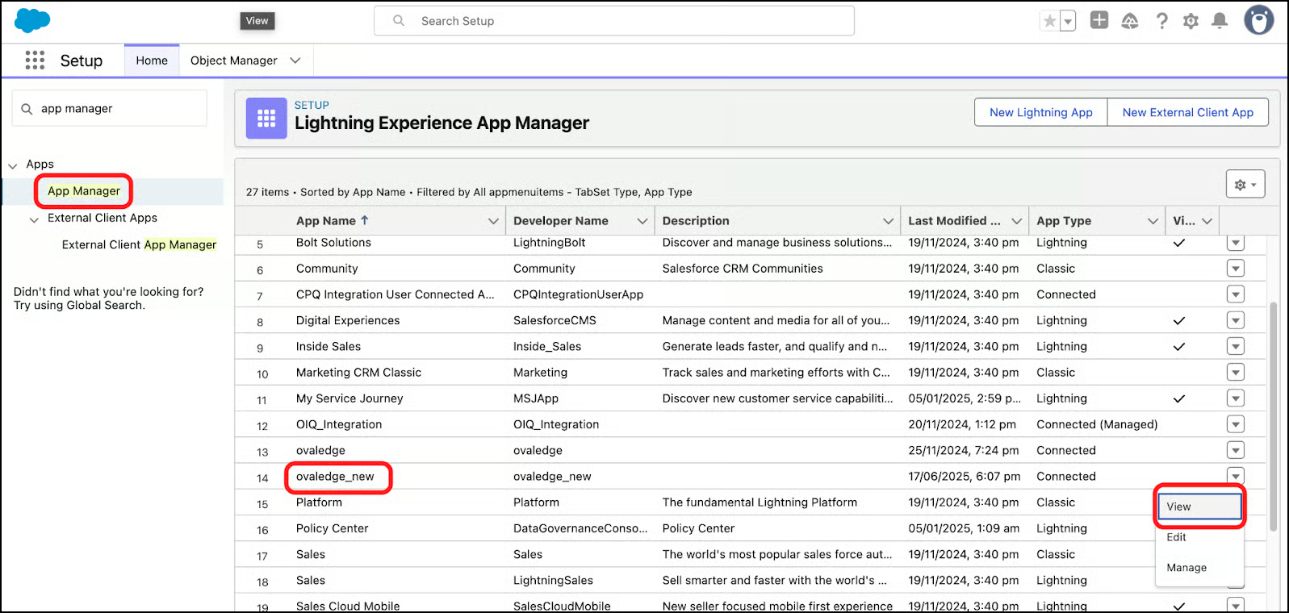This screenshot has height=613, width=1289.
Task: Click the New External Client App button
Action: pos(1187,112)
